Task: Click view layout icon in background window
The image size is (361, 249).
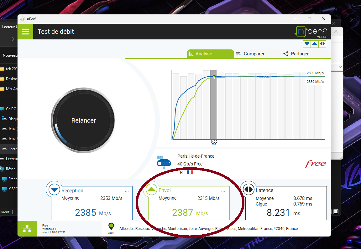Action: click(336, 212)
